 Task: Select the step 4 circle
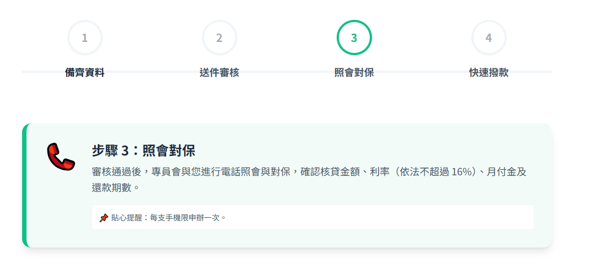488,37
